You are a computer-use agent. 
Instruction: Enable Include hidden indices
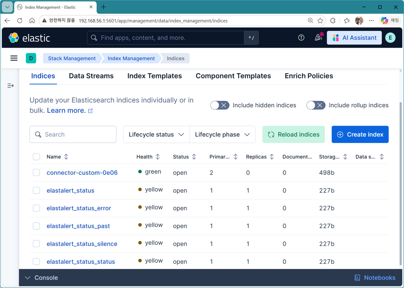220,105
